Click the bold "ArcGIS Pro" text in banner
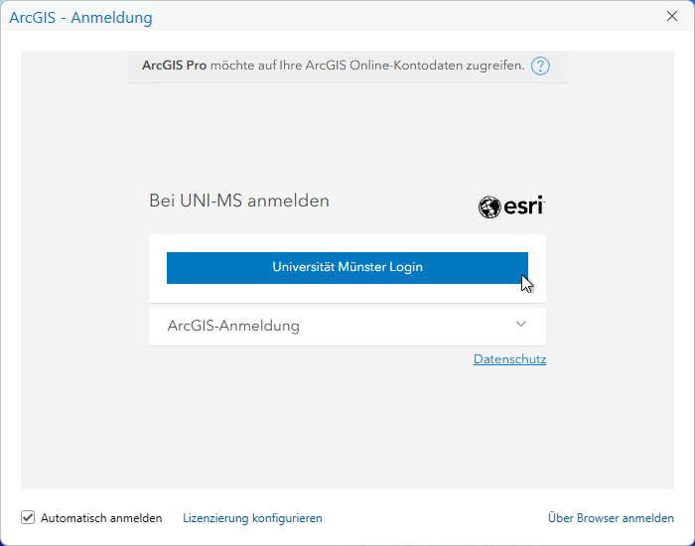695x546 pixels. pos(174,67)
